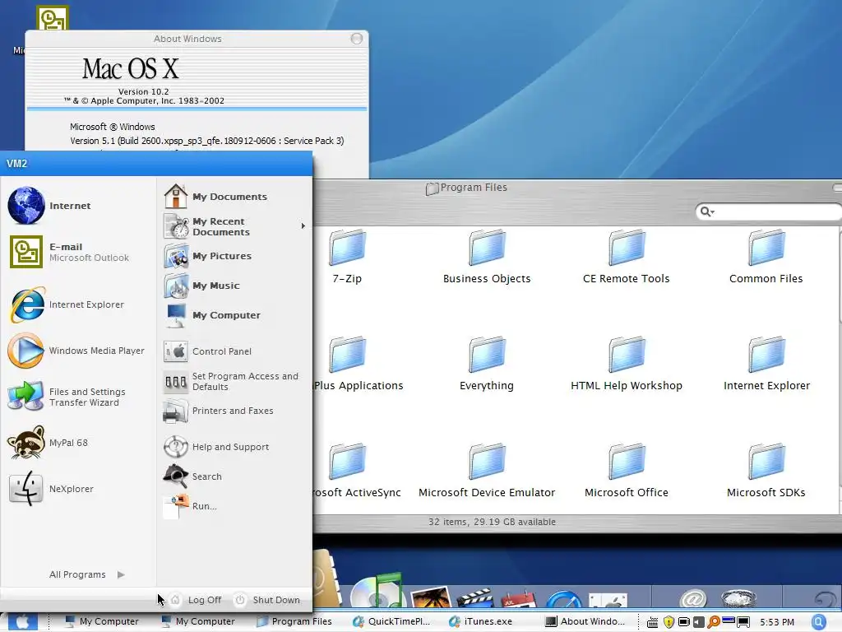Screen dimensions: 842x632
Task: Click the volume speaker tray icon
Action: click(699, 622)
